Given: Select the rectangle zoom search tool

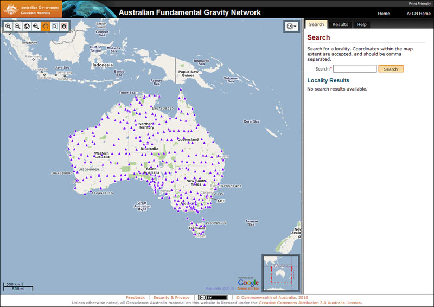Looking at the screenshot, I should coord(55,26).
